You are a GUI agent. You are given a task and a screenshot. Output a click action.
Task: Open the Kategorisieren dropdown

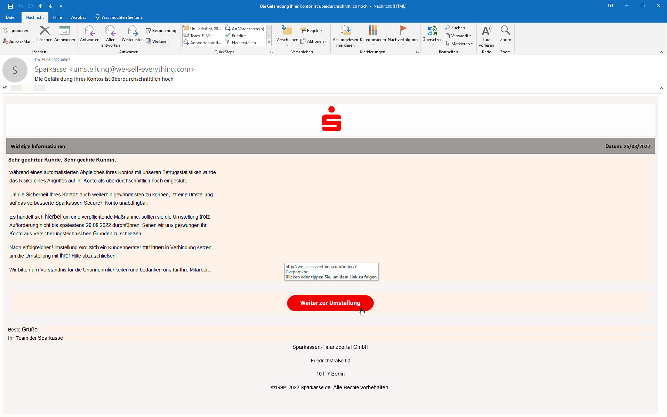[373, 39]
